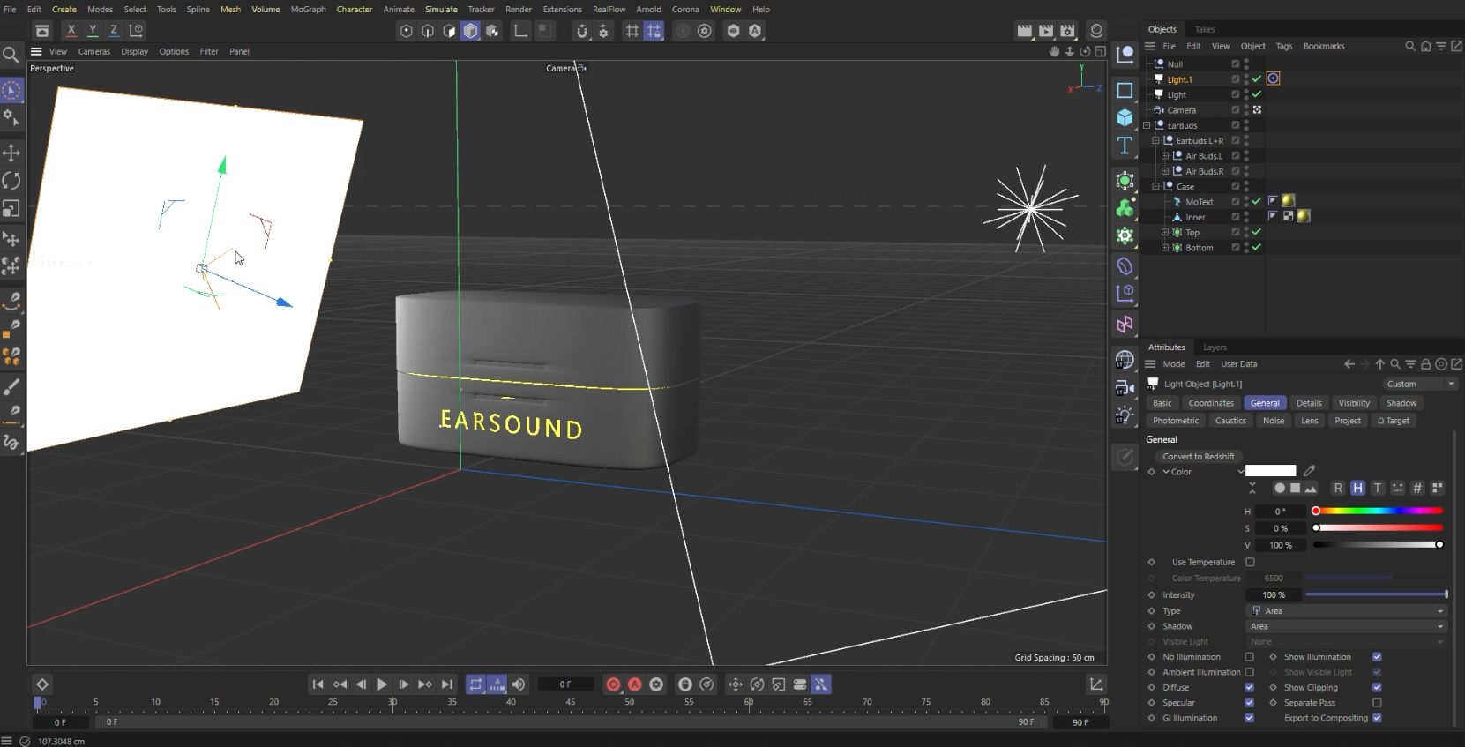Open the viewport Cameras menu
This screenshot has height=747, width=1465.
point(93,51)
